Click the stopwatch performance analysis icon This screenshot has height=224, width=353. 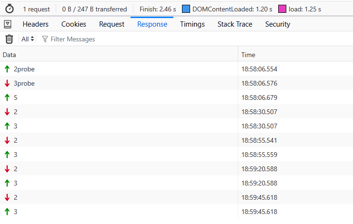(10, 9)
